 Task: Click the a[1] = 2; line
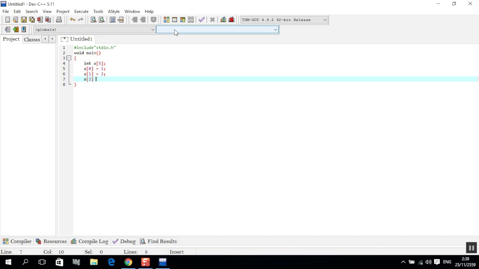point(95,74)
